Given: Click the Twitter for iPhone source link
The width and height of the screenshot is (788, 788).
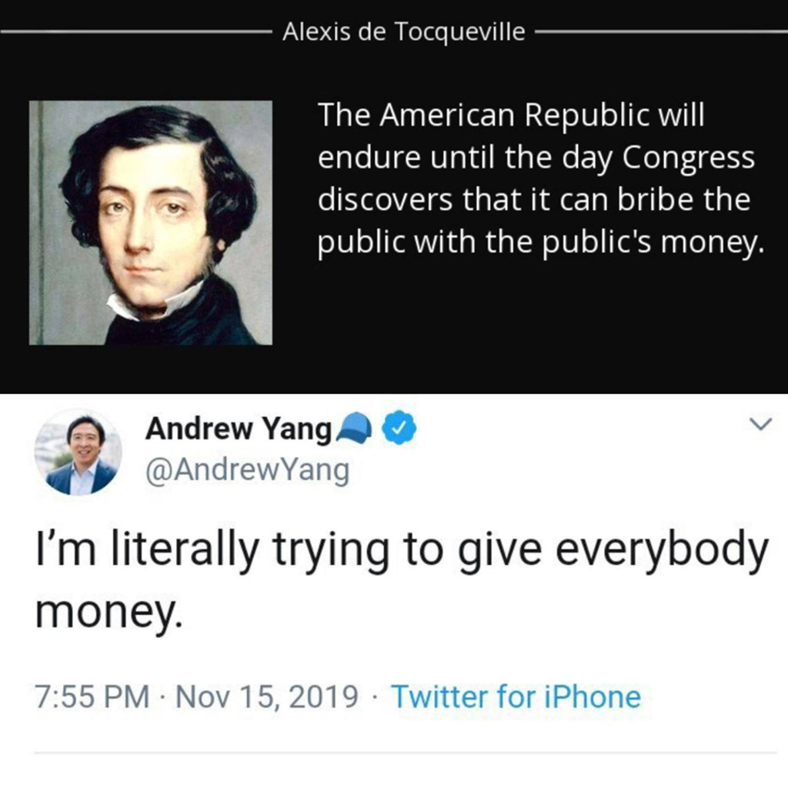Looking at the screenshot, I should (516, 697).
